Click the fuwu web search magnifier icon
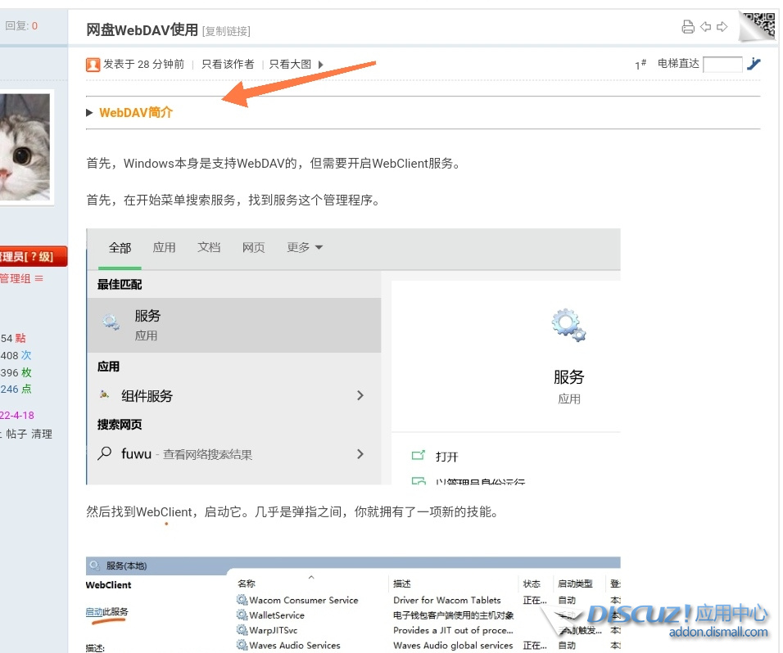Screen dimensions: 783x653 104,453
